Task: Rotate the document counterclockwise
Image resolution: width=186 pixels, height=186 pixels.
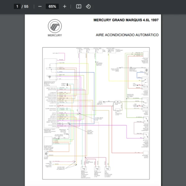Action: pos(88,7)
